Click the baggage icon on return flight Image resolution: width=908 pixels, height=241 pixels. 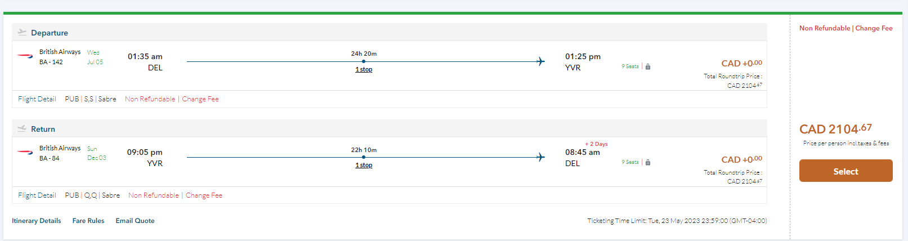point(648,162)
